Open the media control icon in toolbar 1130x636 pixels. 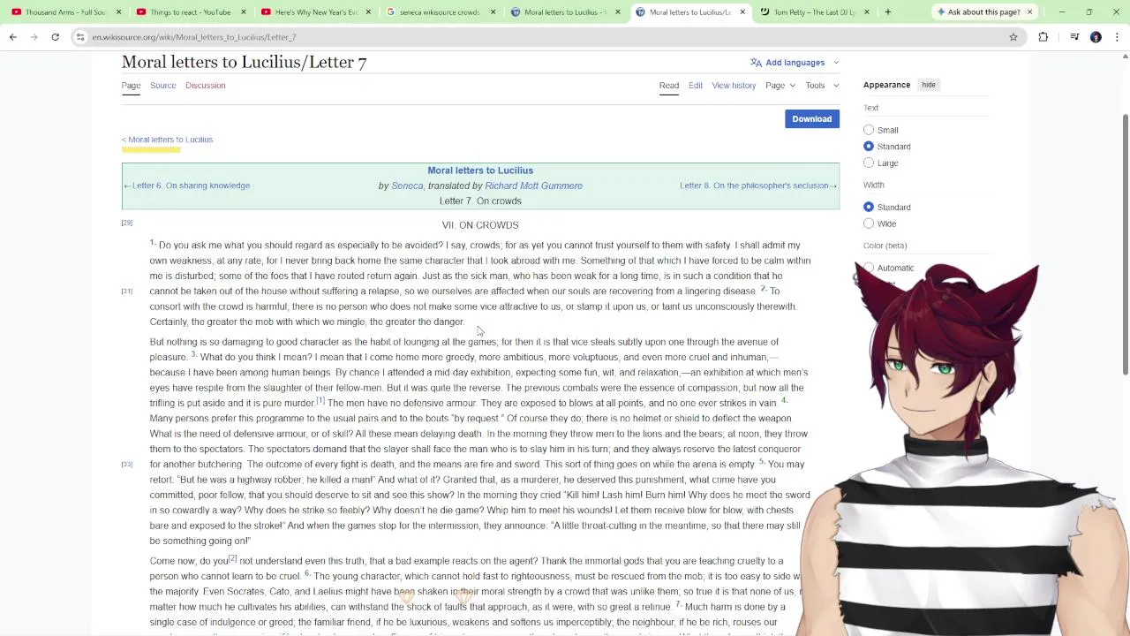click(x=1074, y=37)
